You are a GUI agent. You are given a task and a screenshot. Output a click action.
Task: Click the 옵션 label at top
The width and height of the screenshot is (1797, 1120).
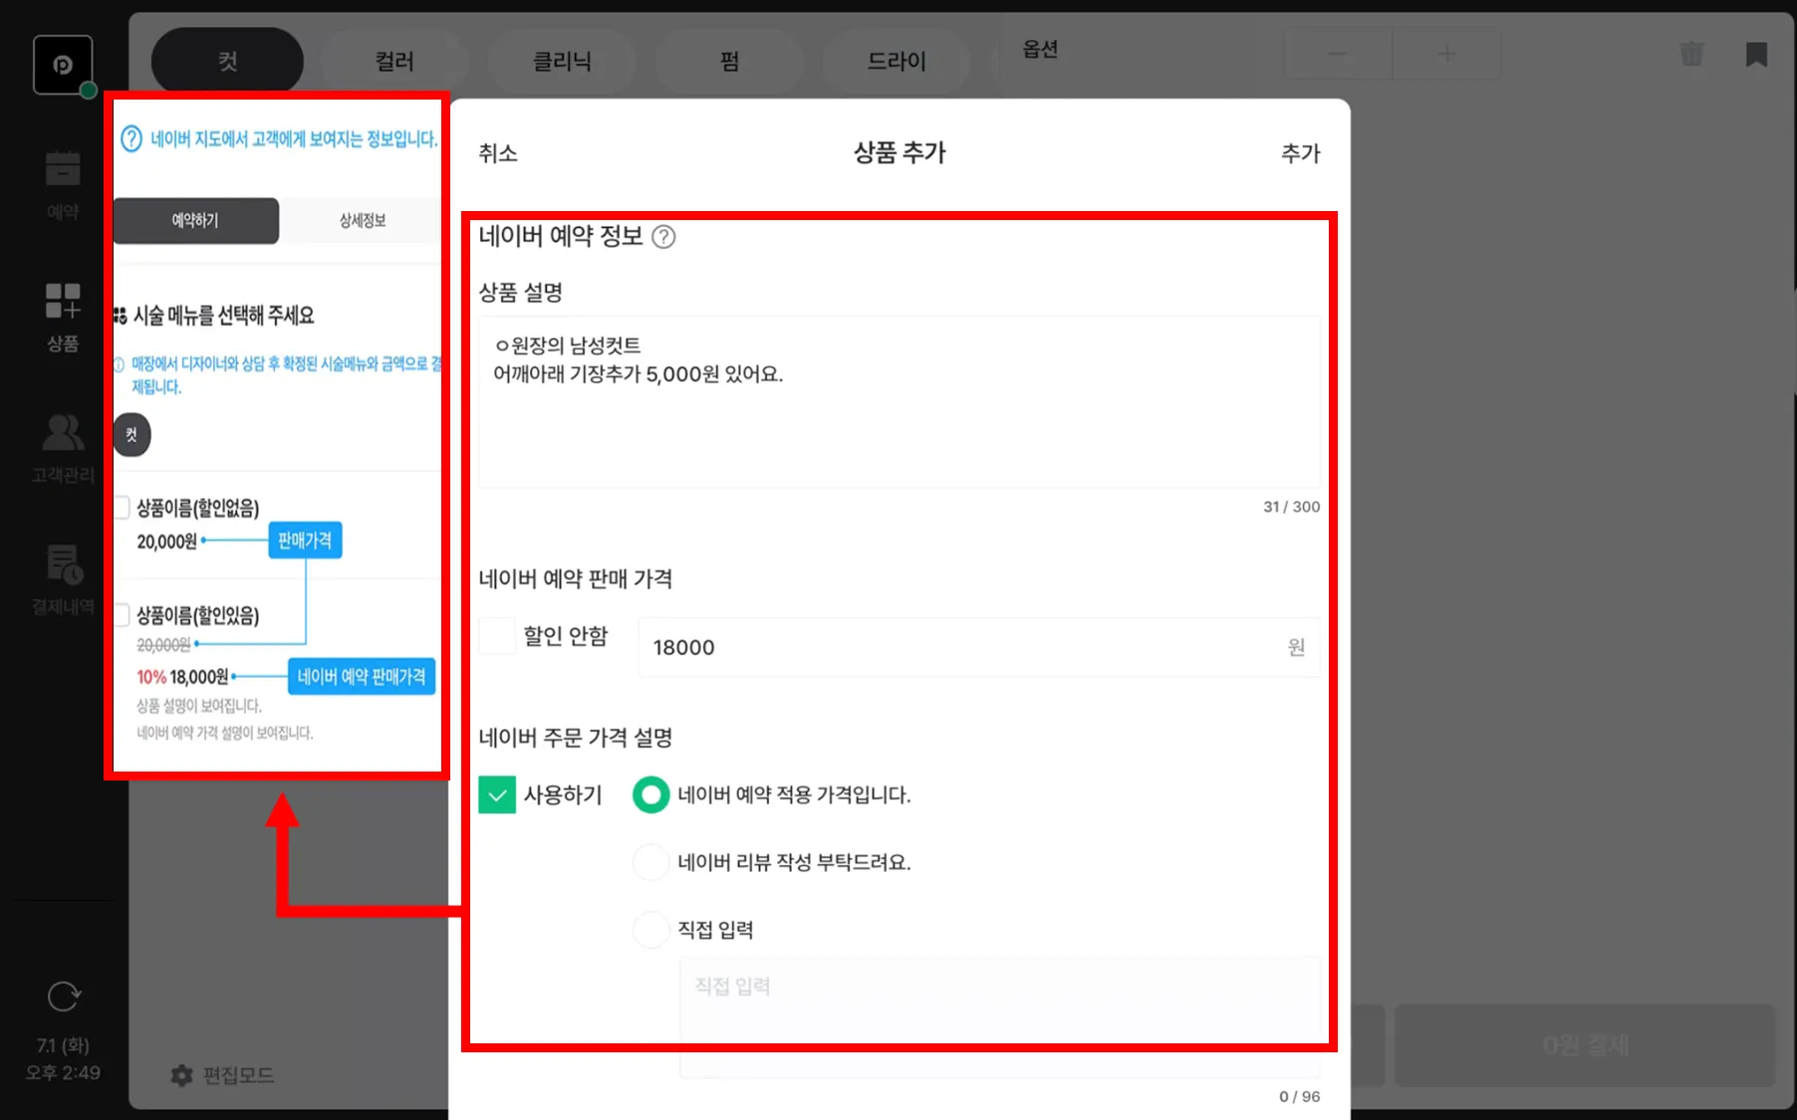coord(1040,49)
